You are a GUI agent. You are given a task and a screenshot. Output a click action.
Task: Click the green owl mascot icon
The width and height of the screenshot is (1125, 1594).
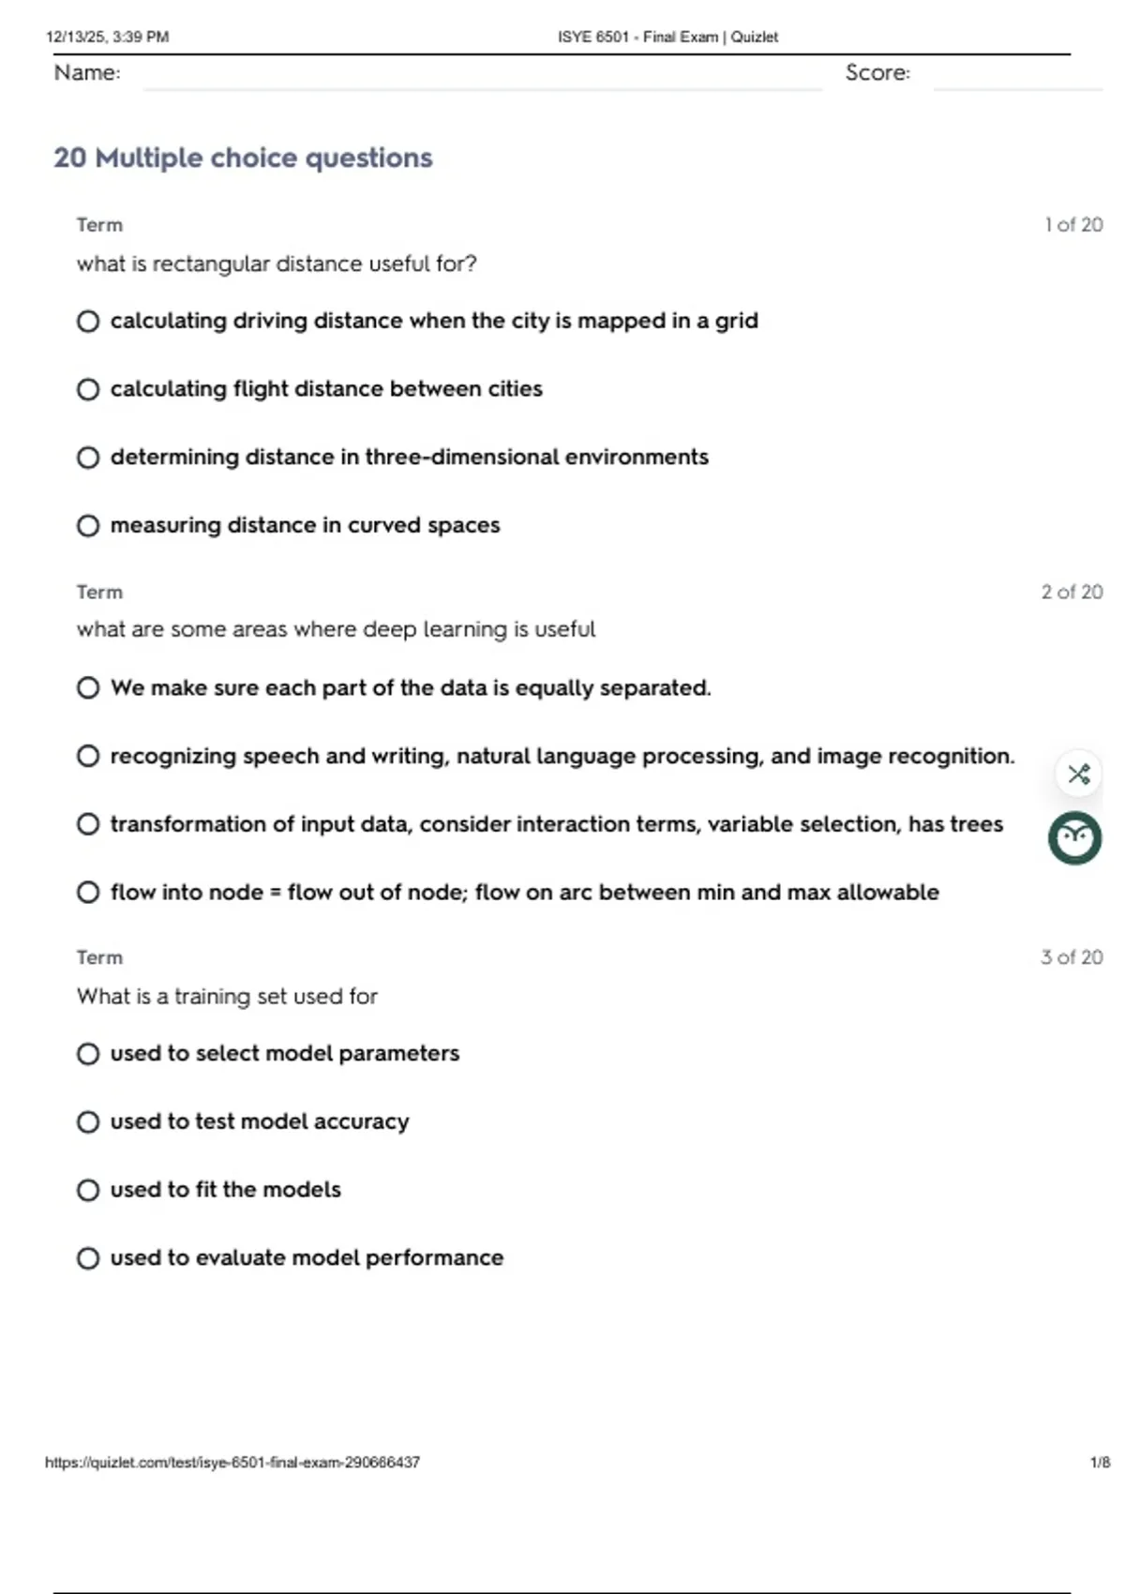point(1074,837)
